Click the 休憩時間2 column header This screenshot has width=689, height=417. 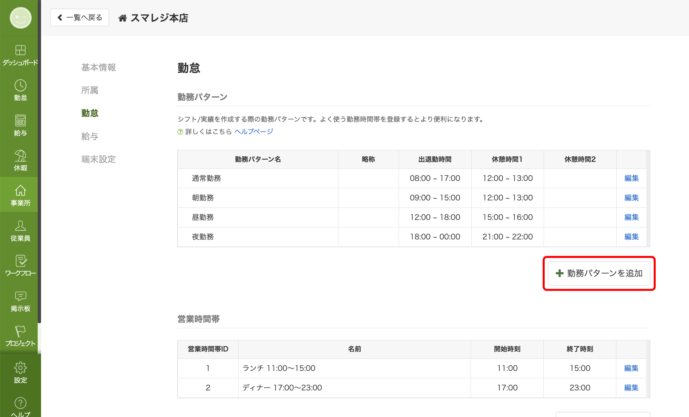pos(580,159)
